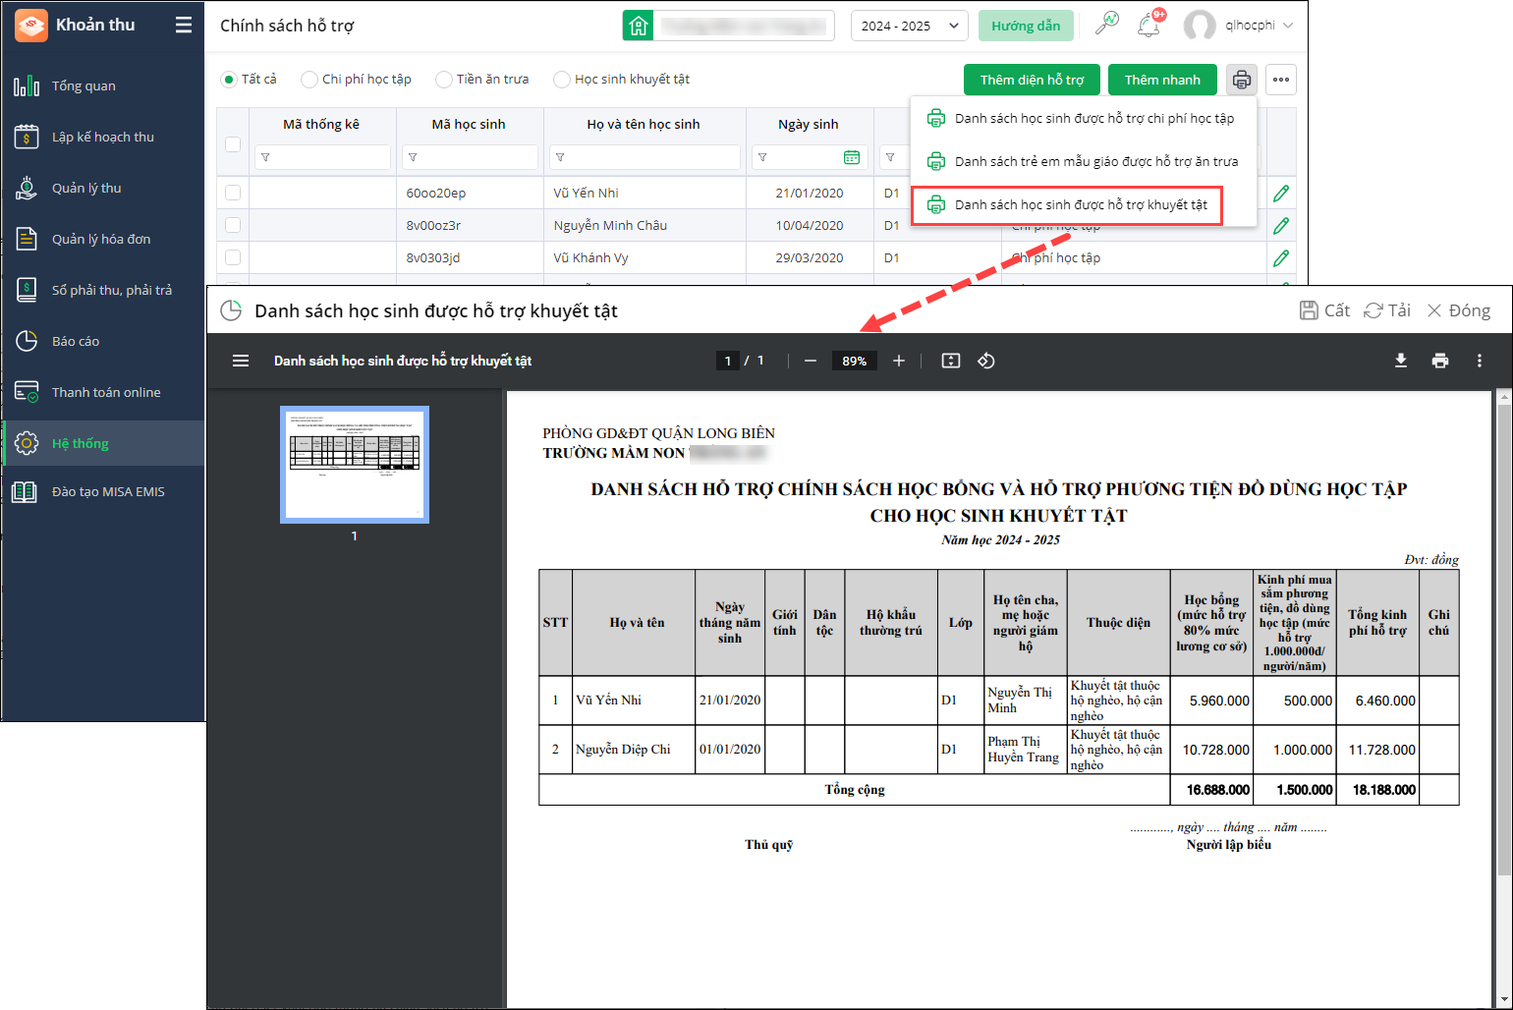Open the three-dots more options button
The image size is (1513, 1010).
click(x=1280, y=80)
